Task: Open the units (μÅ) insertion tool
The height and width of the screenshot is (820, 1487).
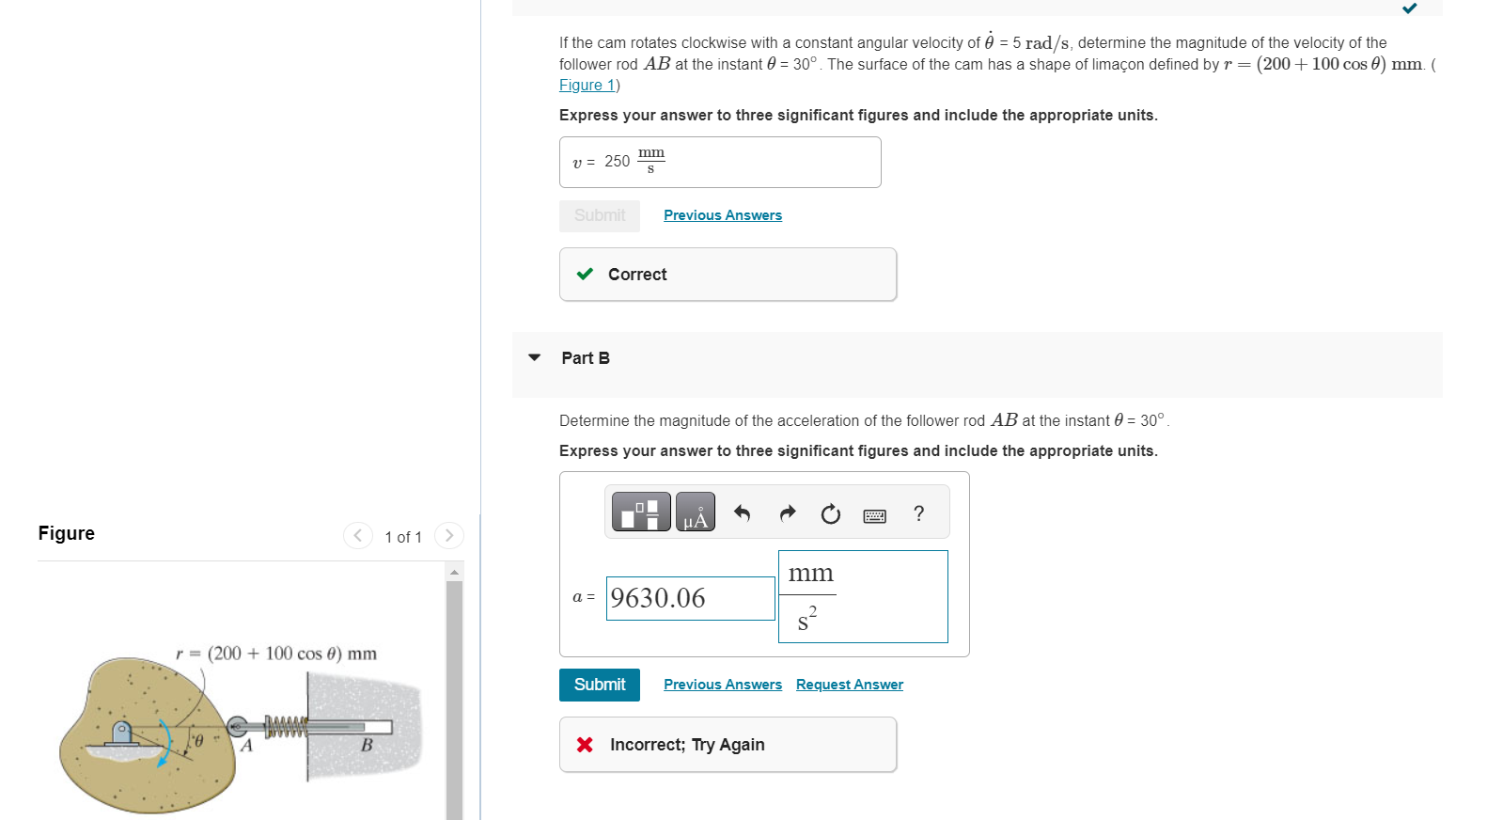Action: point(695,512)
